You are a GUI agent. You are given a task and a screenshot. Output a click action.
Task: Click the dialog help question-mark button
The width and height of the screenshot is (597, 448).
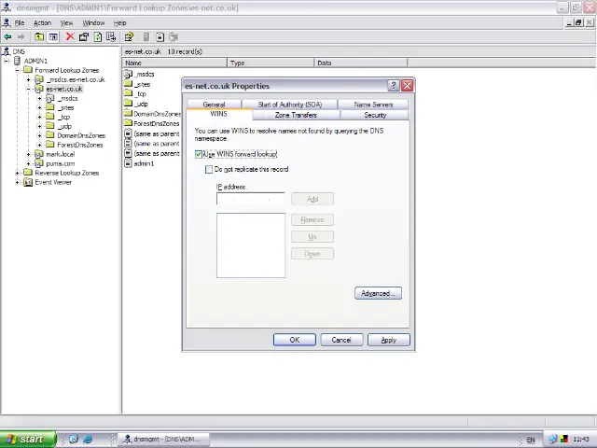coord(394,86)
